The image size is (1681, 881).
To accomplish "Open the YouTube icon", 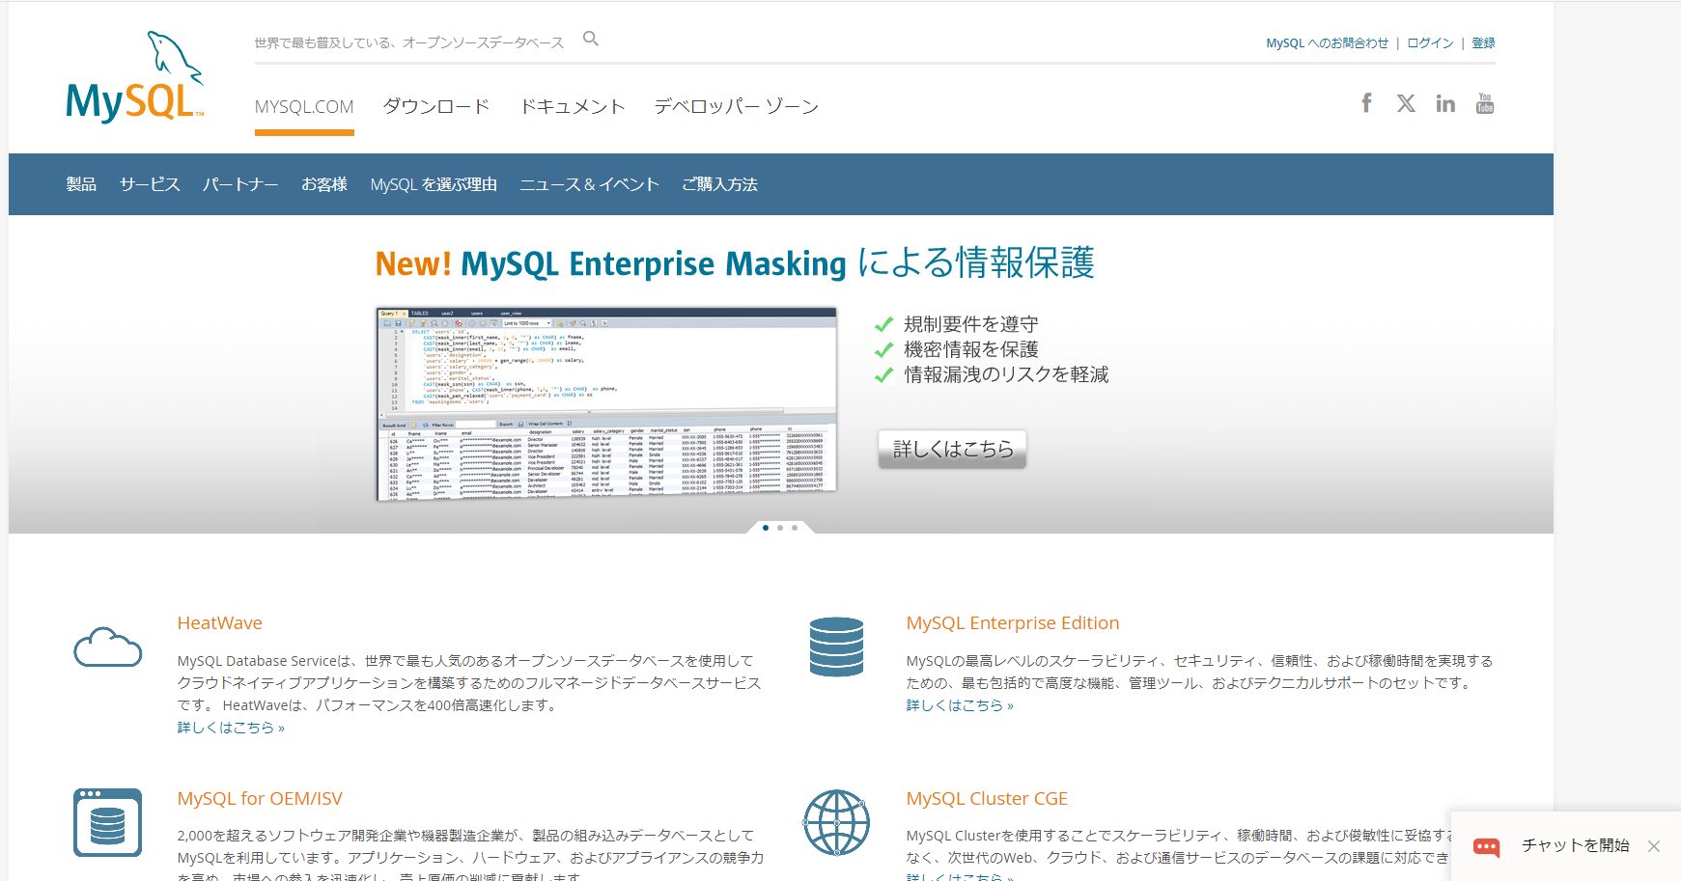I will pos(1485,103).
